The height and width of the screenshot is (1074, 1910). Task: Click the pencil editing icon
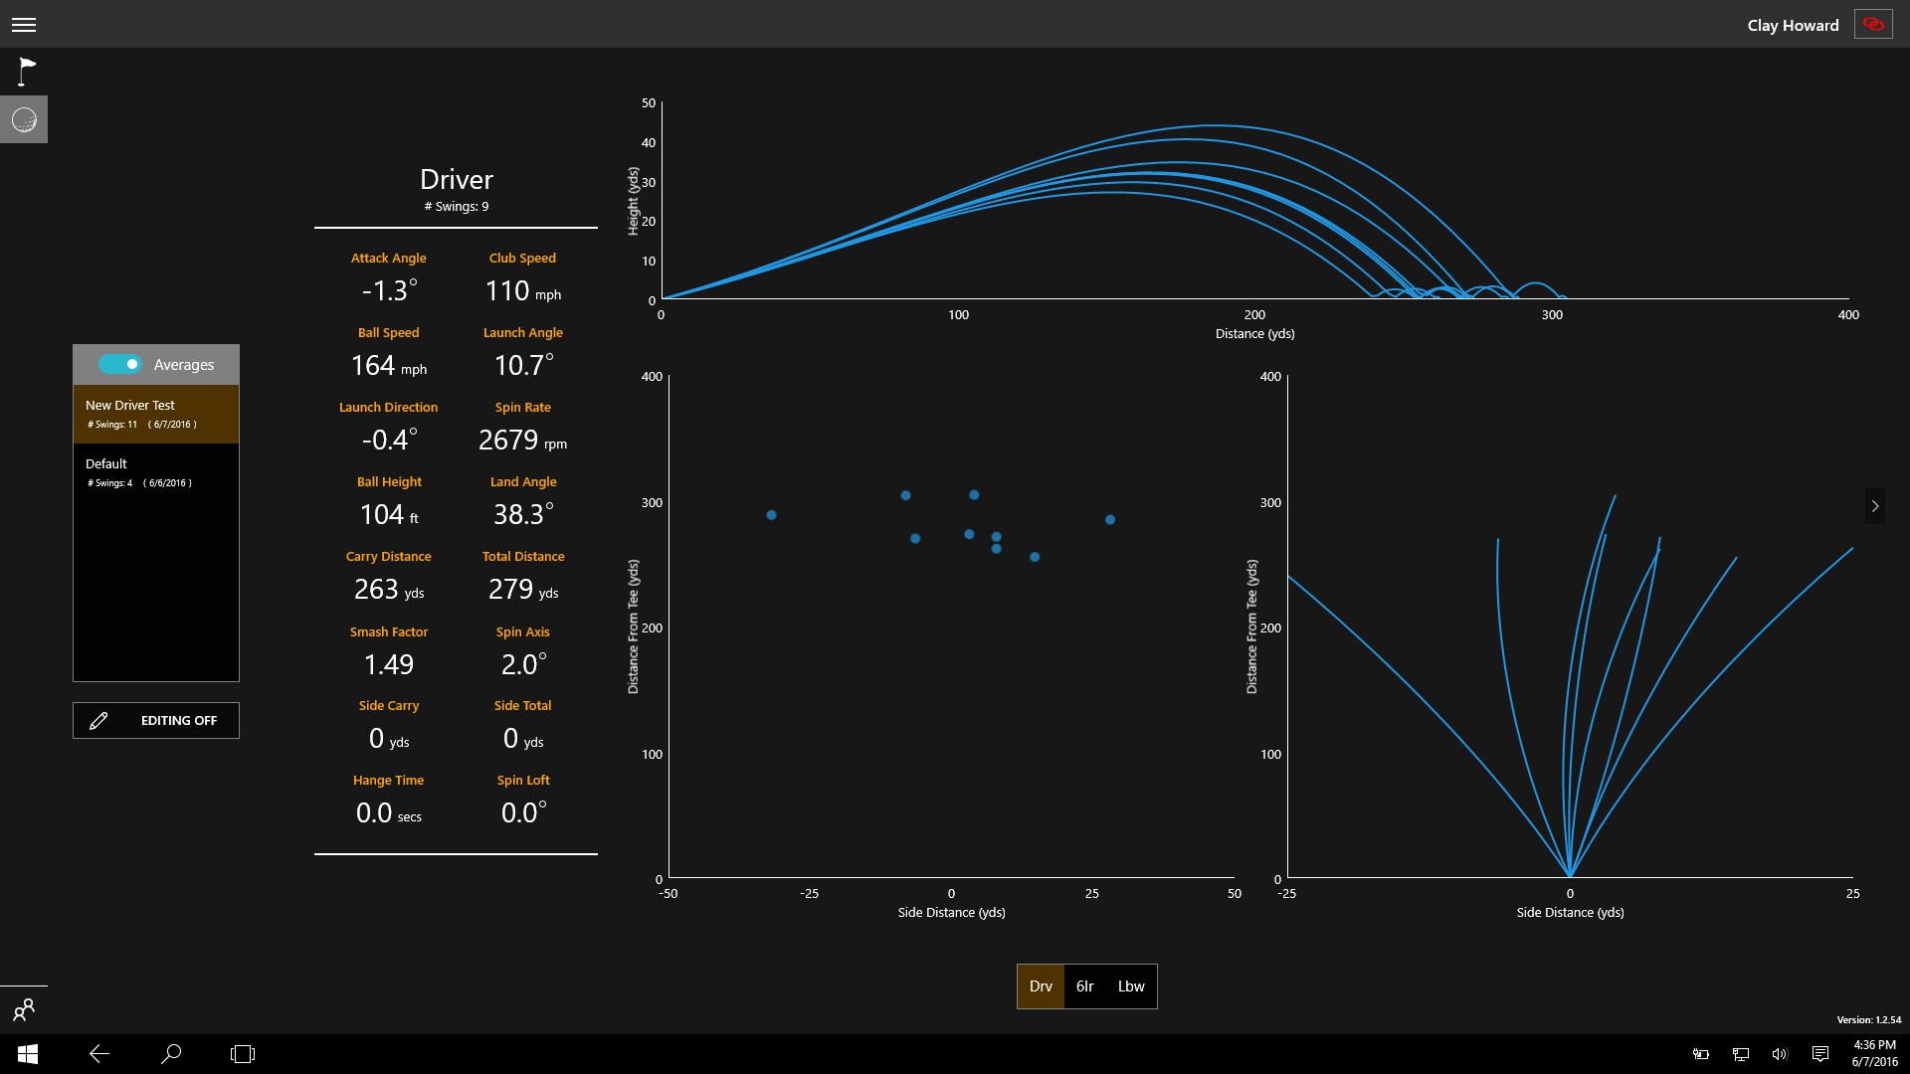[x=98, y=721]
